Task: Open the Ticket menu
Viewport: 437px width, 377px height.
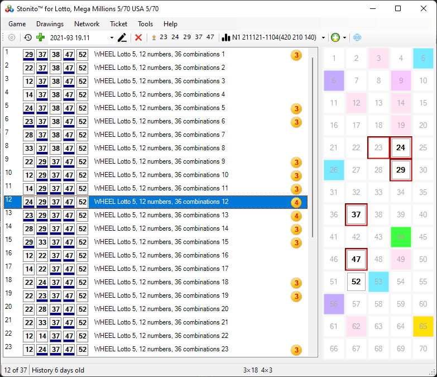Action: 118,24
